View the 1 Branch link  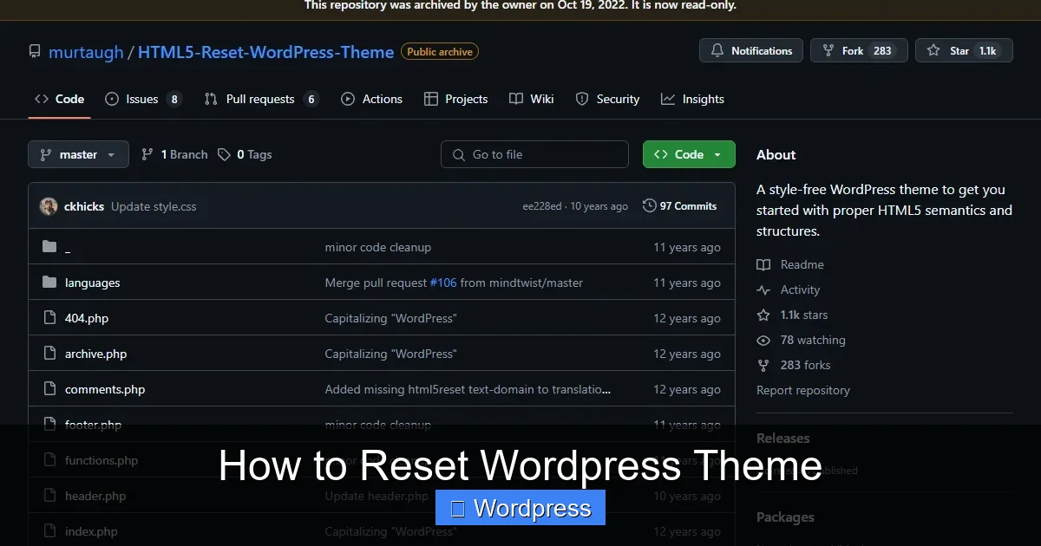coord(174,154)
